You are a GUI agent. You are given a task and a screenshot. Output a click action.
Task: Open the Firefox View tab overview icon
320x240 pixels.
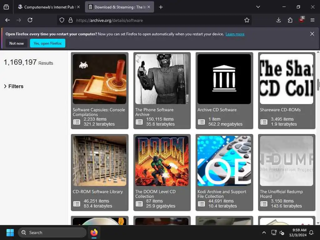(6, 7)
